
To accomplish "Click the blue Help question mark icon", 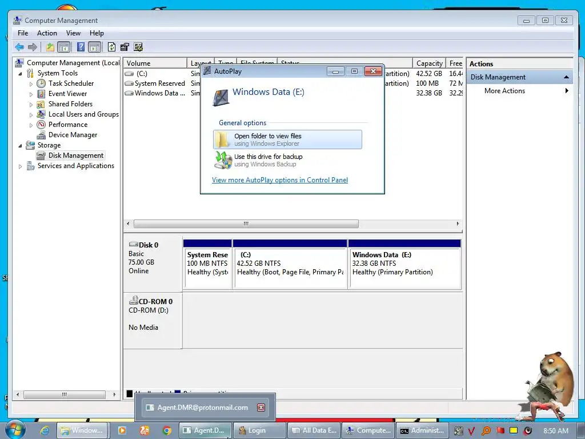I will pos(81,47).
